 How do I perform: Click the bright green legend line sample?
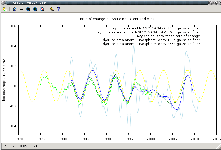(207, 28)
